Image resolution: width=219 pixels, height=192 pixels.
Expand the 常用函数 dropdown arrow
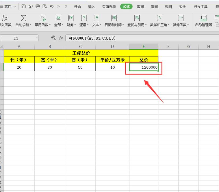tap(50, 25)
